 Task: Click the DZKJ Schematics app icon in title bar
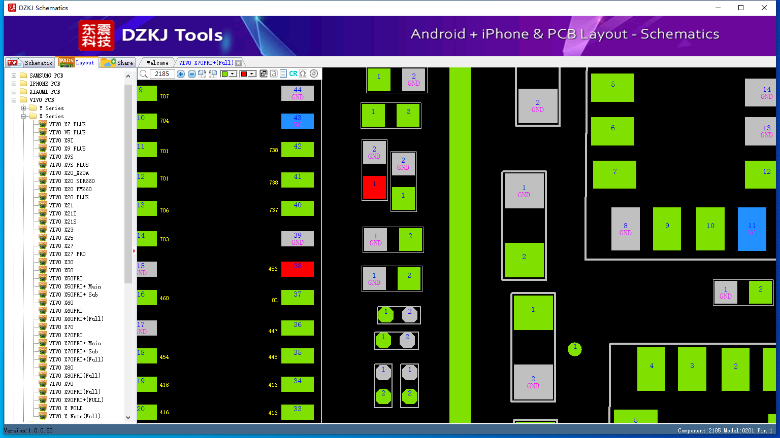tap(12, 8)
